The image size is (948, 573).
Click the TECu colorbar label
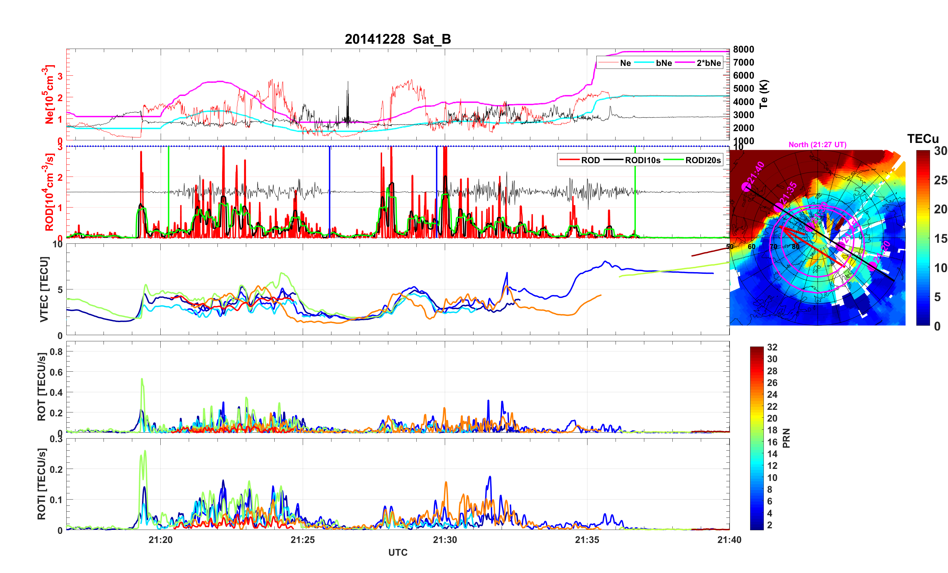click(x=923, y=138)
